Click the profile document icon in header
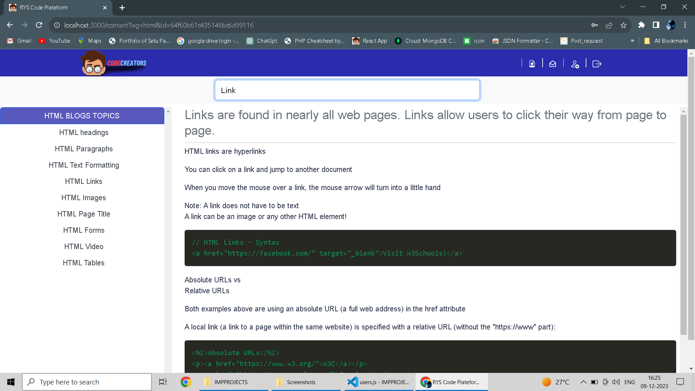Viewport: 695px width, 391px height. pos(532,64)
